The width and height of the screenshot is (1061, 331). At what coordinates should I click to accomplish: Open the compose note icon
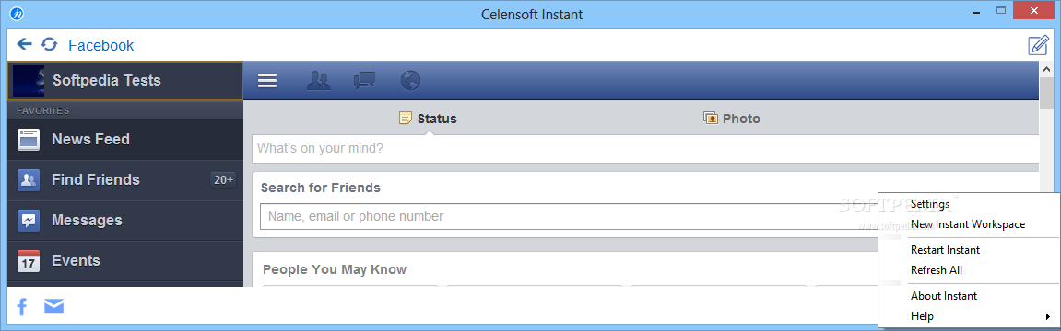[1038, 45]
